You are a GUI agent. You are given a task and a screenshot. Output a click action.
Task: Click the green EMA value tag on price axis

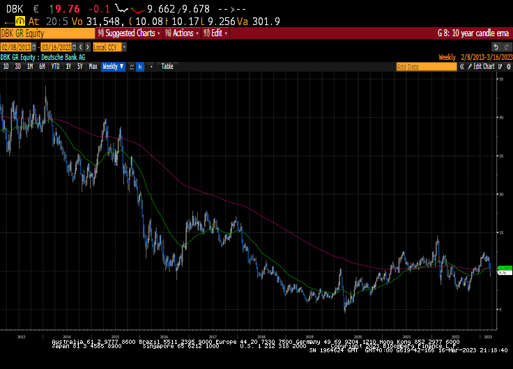(505, 268)
